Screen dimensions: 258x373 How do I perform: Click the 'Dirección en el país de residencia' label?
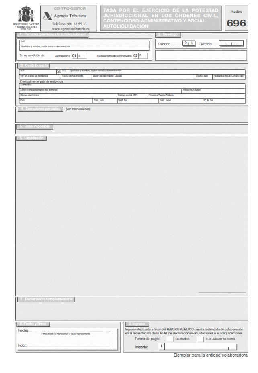click(42, 81)
